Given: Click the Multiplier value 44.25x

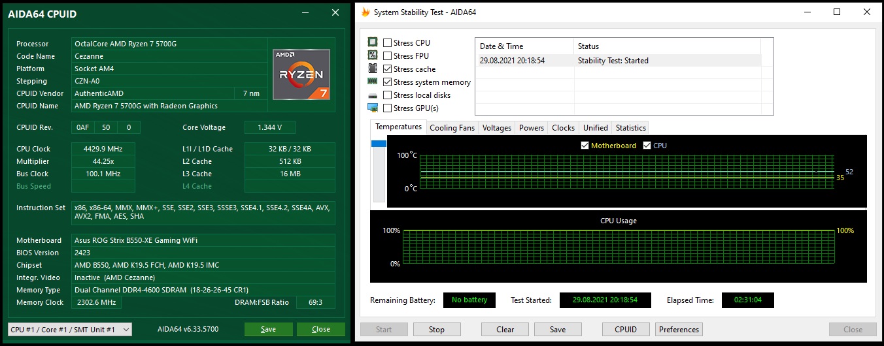Looking at the screenshot, I should point(103,161).
